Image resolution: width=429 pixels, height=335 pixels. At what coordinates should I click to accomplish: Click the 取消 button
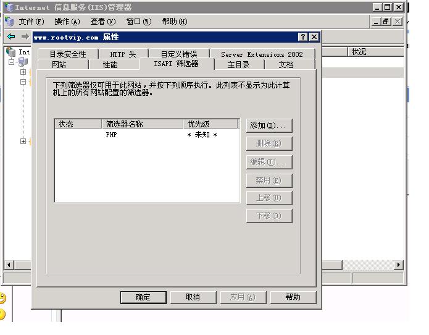click(x=193, y=297)
